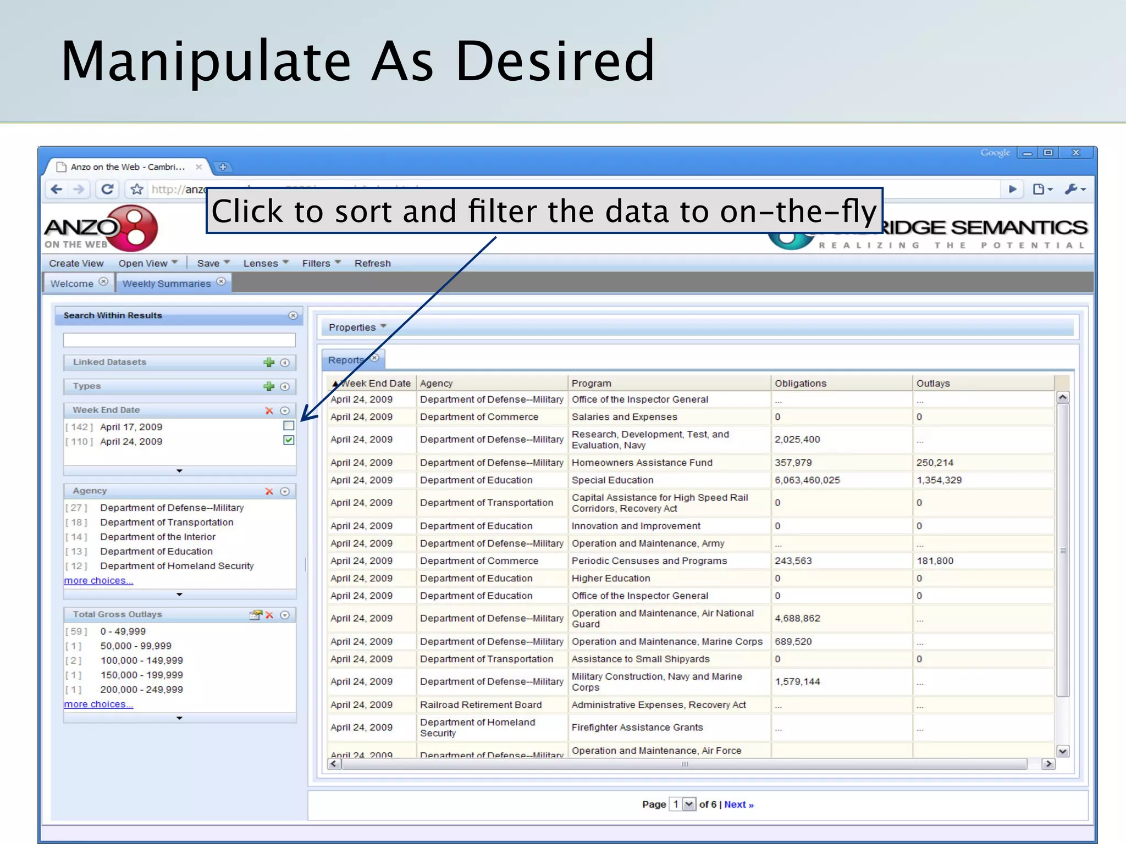The image size is (1126, 844).
Task: Uncheck the April 24, 2009 checkbox
Action: (x=289, y=440)
